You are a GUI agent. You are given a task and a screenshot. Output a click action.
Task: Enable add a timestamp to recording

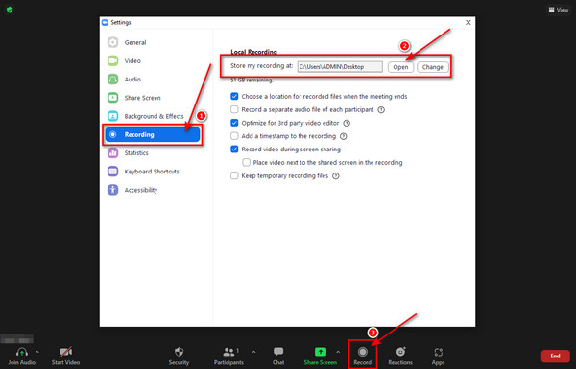[234, 136]
